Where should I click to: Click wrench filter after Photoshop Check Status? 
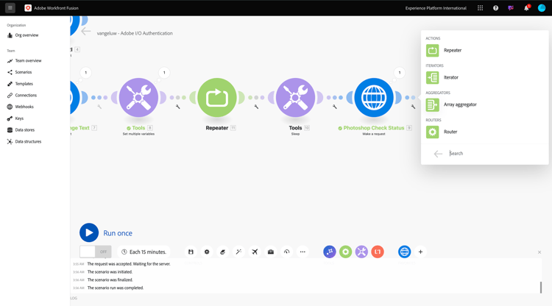tap(414, 107)
